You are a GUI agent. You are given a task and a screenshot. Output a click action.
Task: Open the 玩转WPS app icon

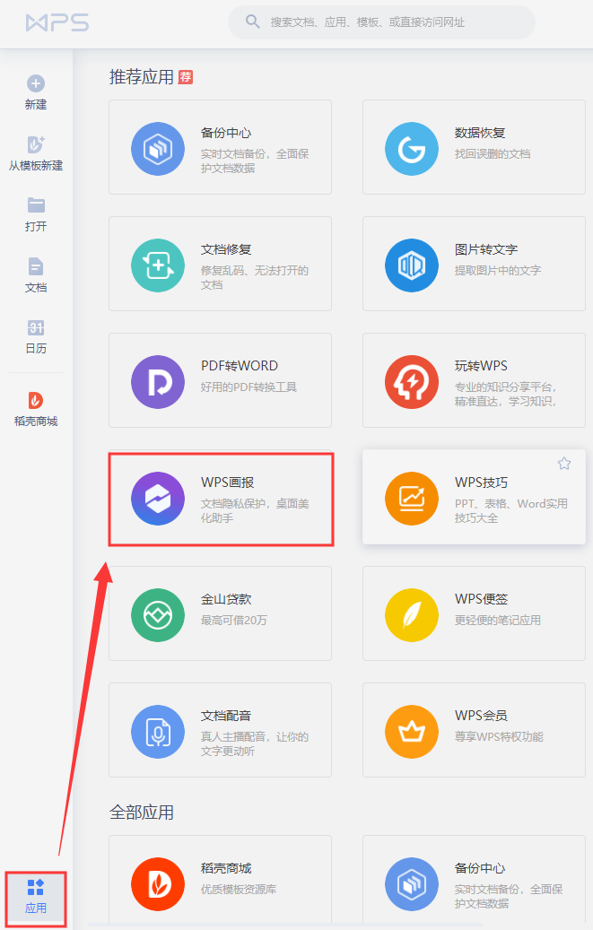click(412, 382)
